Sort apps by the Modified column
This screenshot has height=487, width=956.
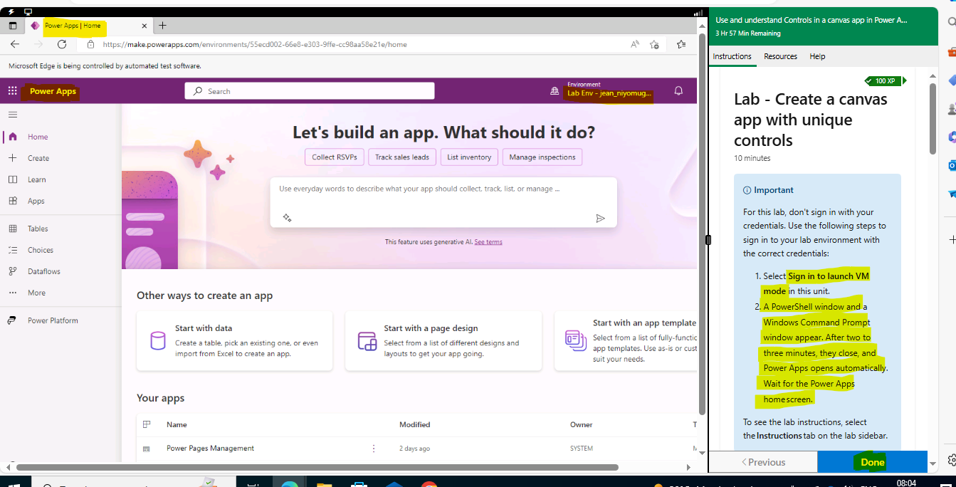414,424
